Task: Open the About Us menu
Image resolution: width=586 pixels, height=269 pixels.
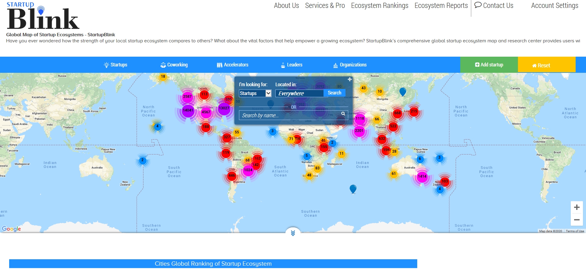Action: coord(286,5)
